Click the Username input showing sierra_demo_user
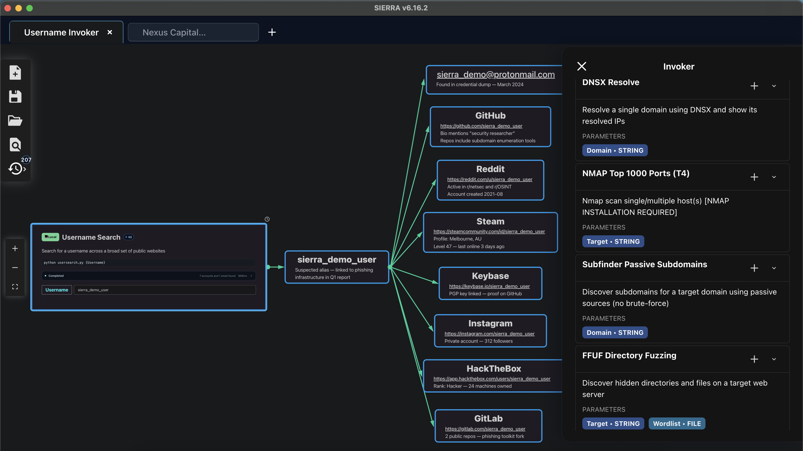Image resolution: width=803 pixels, height=451 pixels. tap(165, 290)
